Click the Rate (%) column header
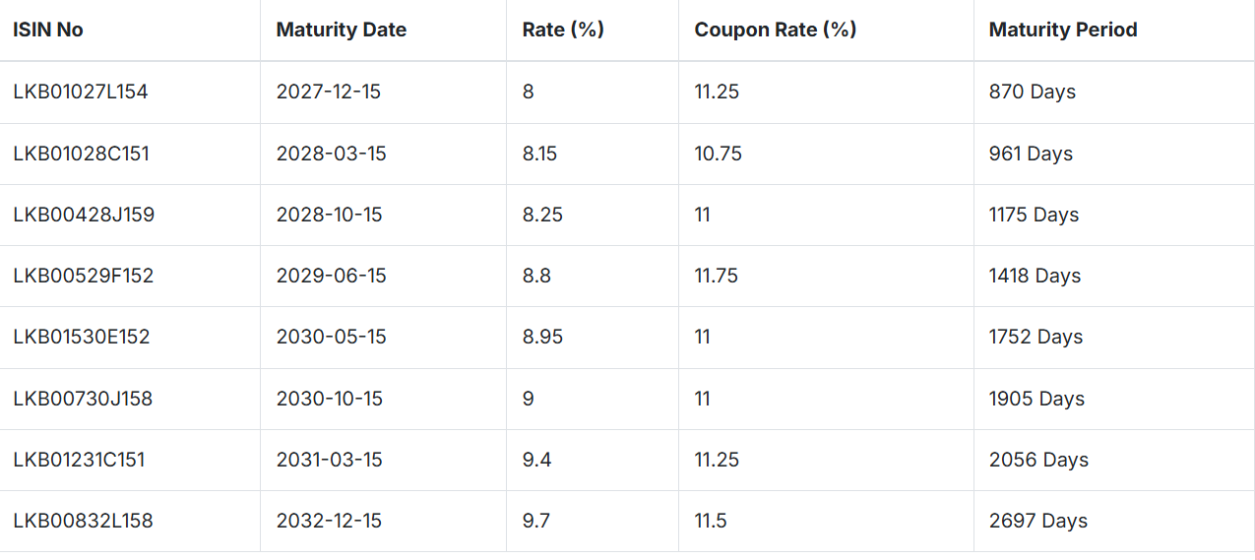Screen dimensions: 1255x560 pos(563,30)
